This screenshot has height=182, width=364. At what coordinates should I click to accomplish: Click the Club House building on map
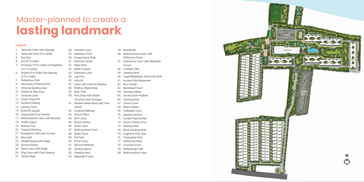[287, 50]
